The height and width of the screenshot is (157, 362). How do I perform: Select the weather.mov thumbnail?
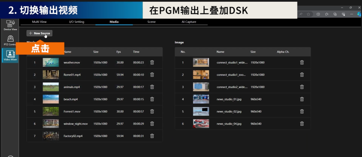tap(51, 62)
